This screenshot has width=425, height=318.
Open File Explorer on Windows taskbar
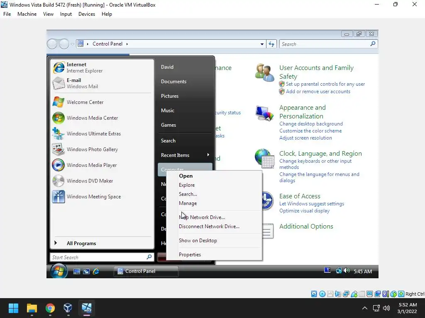[x=32, y=308]
